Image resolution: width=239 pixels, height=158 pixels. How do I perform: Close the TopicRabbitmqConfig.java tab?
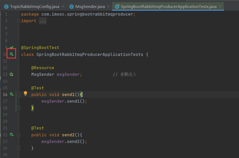(x=63, y=6)
